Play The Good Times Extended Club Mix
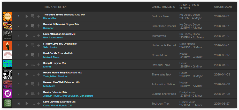The image size is (239, 110). tap(27, 16)
